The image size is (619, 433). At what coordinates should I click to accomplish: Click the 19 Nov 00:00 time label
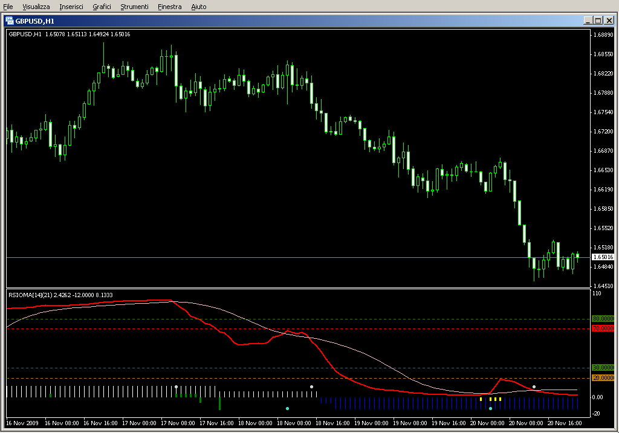[371, 423]
